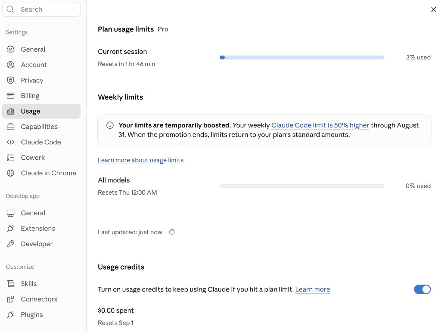Image resolution: width=441 pixels, height=332 pixels.
Task: Click the Extensions plug icon
Action: [10, 228]
